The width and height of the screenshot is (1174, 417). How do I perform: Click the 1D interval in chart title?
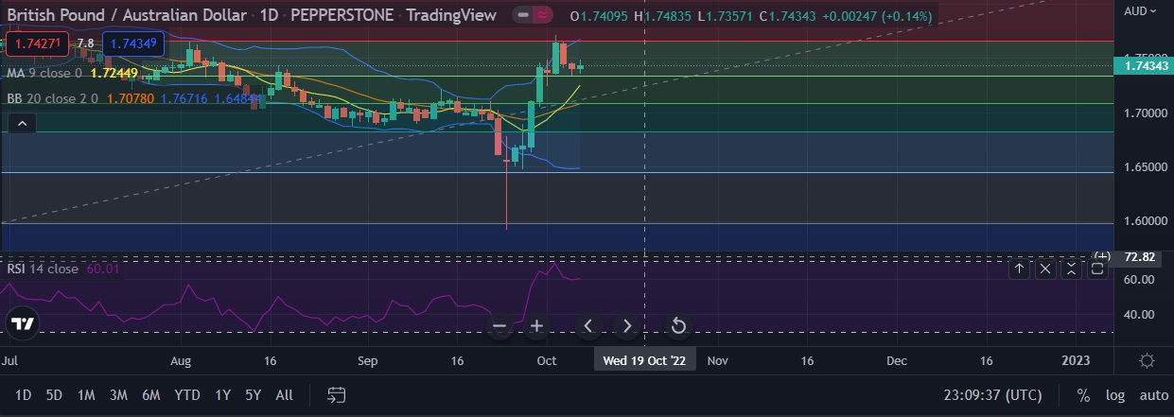coord(267,16)
